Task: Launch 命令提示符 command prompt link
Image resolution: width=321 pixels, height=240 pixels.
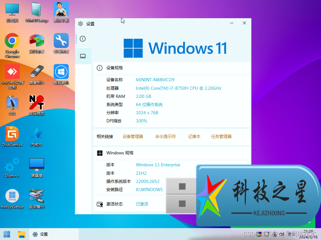Action: (165, 136)
